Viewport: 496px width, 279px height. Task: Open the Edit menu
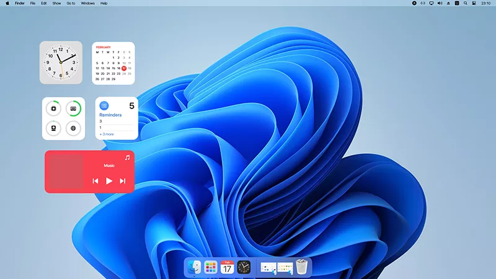(x=43, y=3)
